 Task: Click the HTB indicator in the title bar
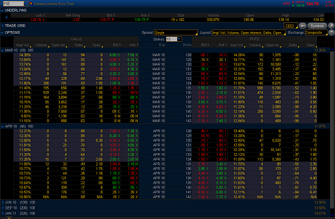(x=286, y=4)
